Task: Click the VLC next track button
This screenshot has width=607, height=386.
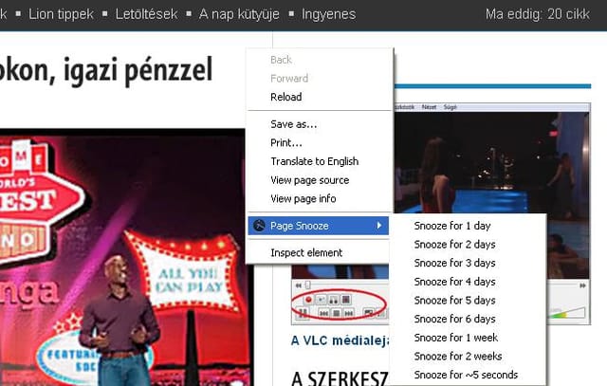Action: click(349, 313)
